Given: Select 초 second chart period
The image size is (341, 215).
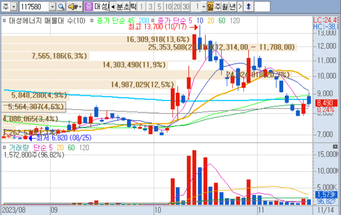Looking at the screenshot, I should [127, 7].
